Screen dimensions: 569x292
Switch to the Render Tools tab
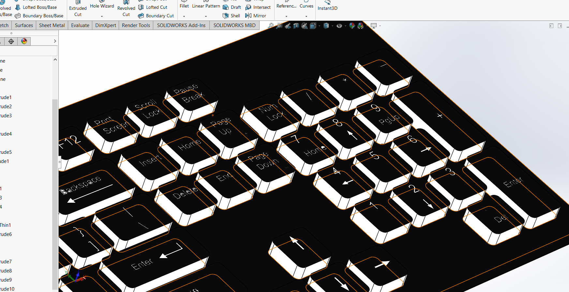136,25
